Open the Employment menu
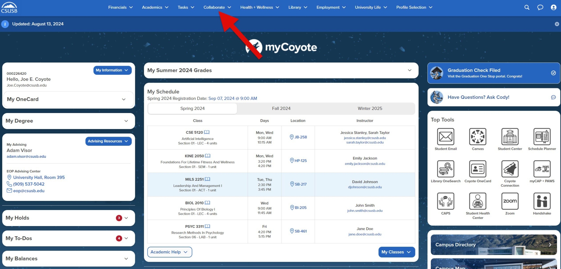Viewport: 561px width, 269px height. click(x=331, y=7)
